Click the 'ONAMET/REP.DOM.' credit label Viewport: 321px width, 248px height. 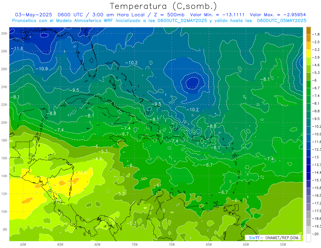tap(282, 238)
